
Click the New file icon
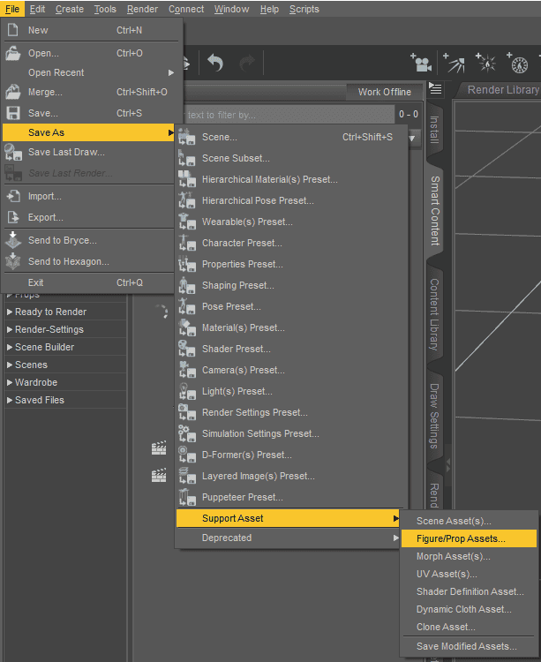click(x=12, y=30)
